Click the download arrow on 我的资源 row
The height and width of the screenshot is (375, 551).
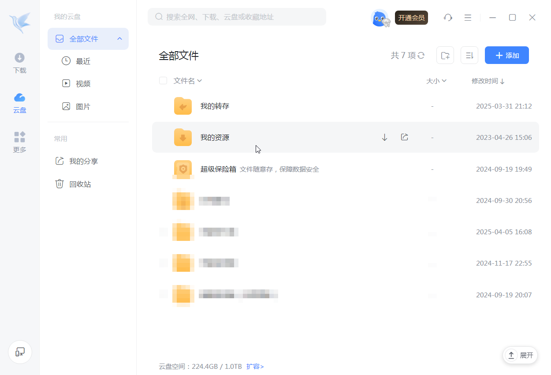(384, 137)
